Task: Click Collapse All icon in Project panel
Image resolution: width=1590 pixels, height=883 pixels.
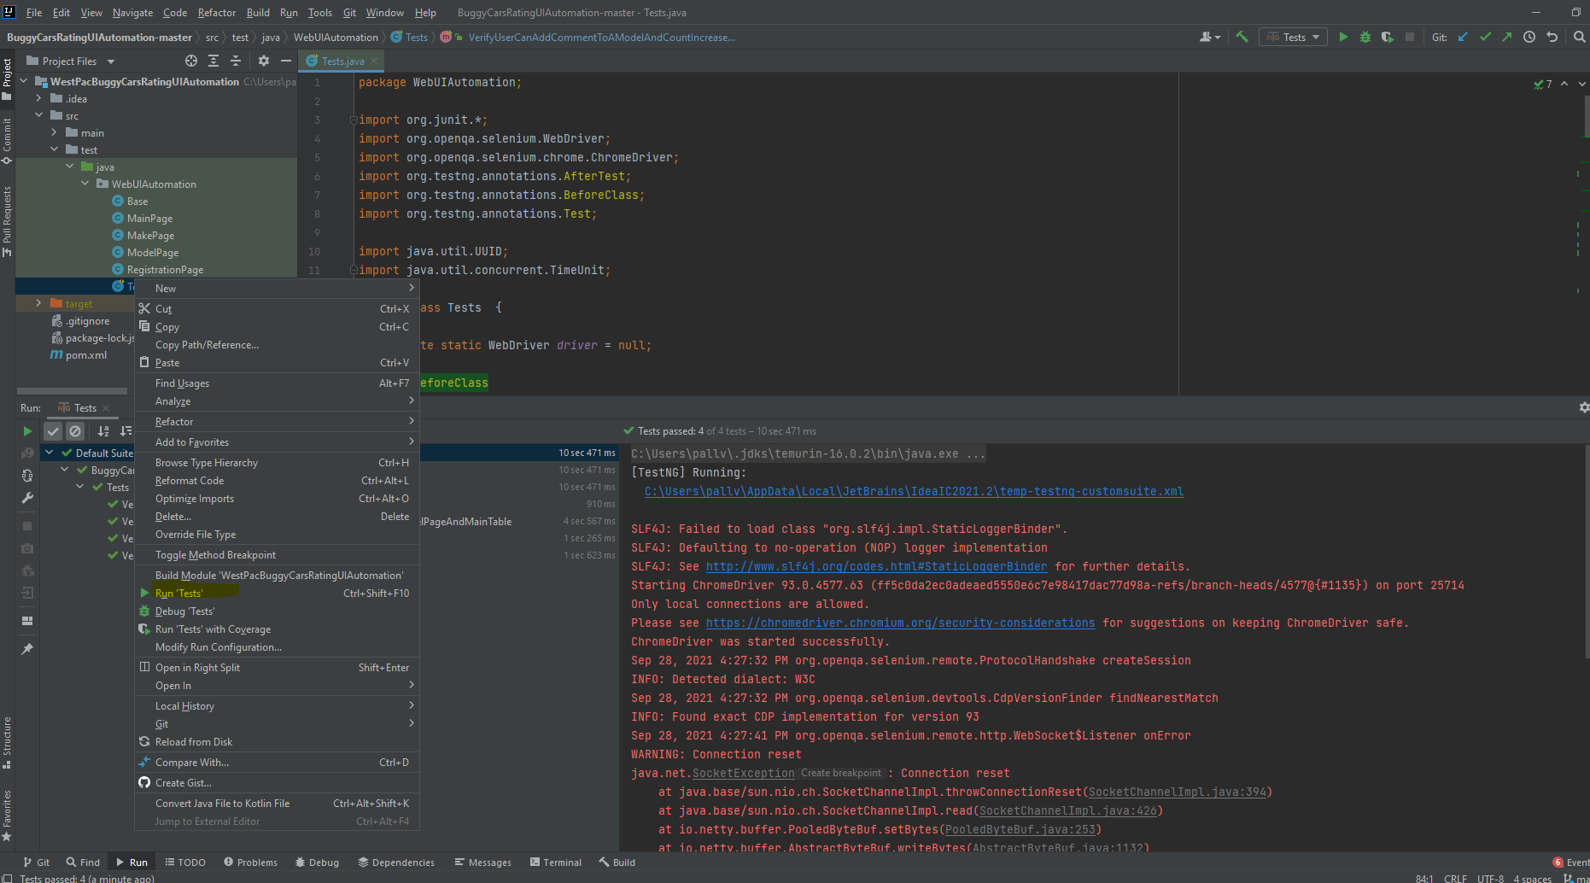Action: point(236,61)
